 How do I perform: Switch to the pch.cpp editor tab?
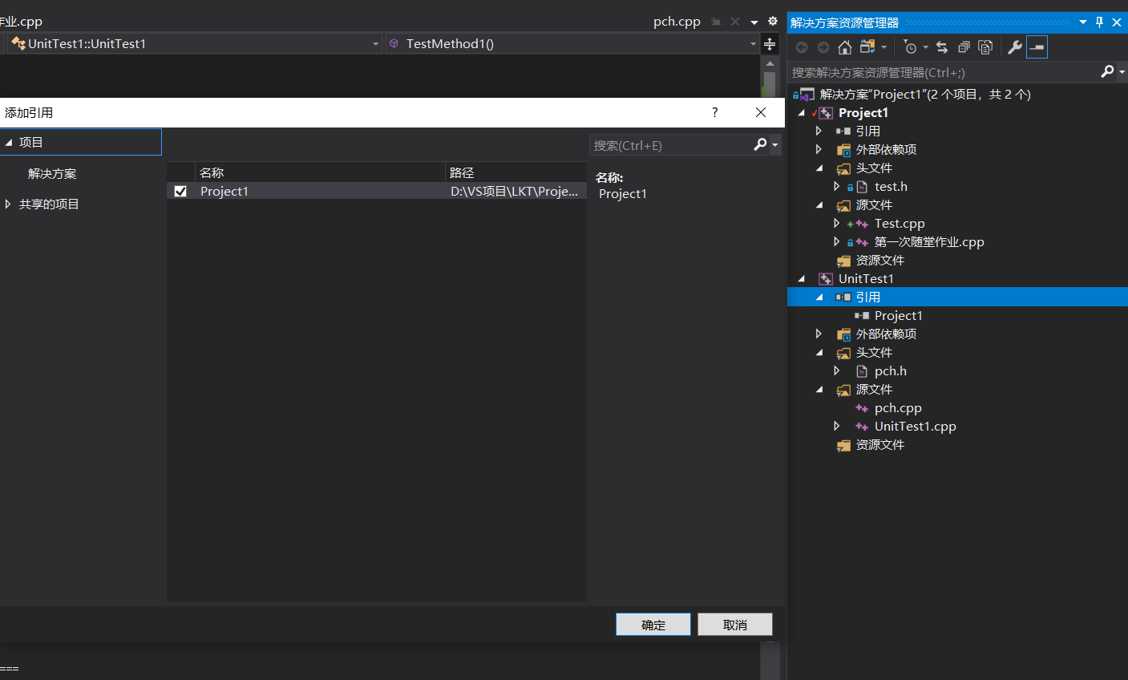[x=677, y=22]
